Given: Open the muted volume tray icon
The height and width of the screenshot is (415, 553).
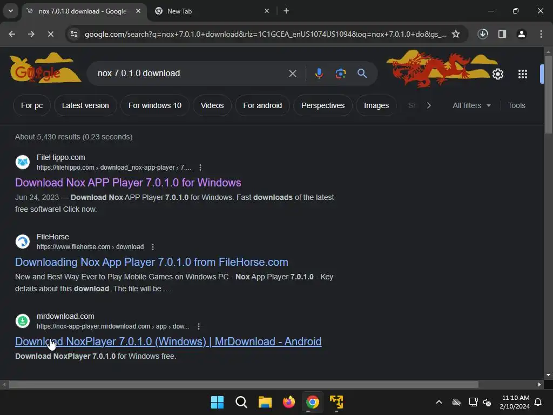Looking at the screenshot, I should pos(487,402).
